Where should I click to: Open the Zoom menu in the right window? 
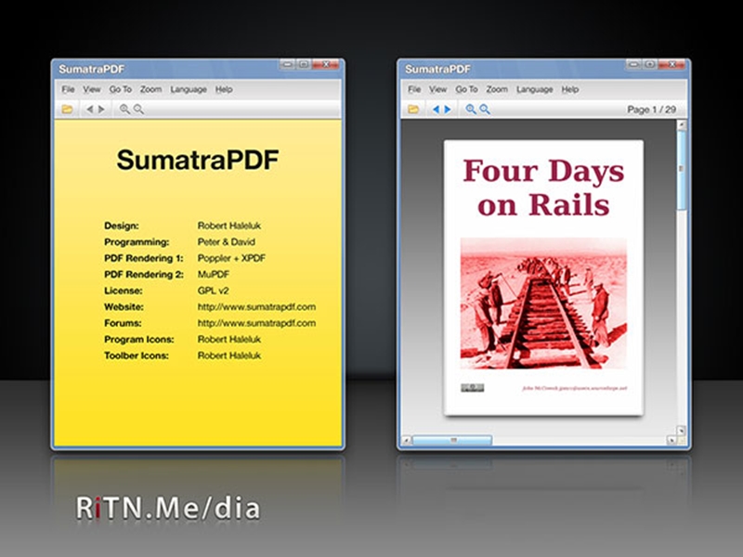pos(497,89)
